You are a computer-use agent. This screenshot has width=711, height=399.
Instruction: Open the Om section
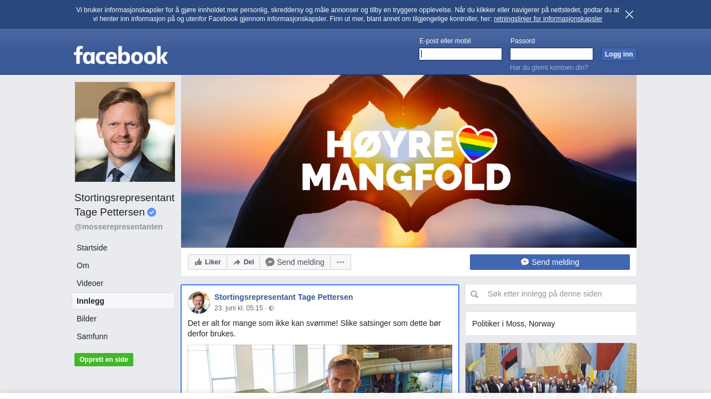tap(83, 265)
